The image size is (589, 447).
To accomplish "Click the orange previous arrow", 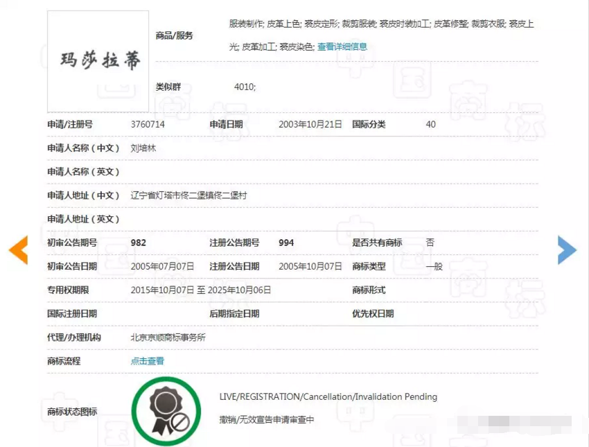I will tap(18, 250).
